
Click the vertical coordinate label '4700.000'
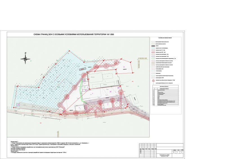click(x=58, y=134)
